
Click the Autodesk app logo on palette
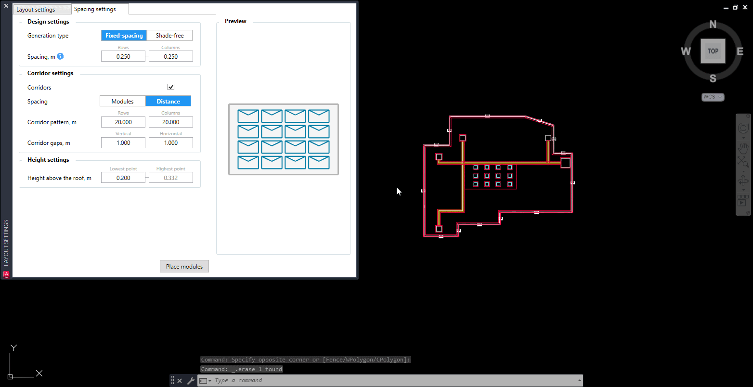(6, 274)
